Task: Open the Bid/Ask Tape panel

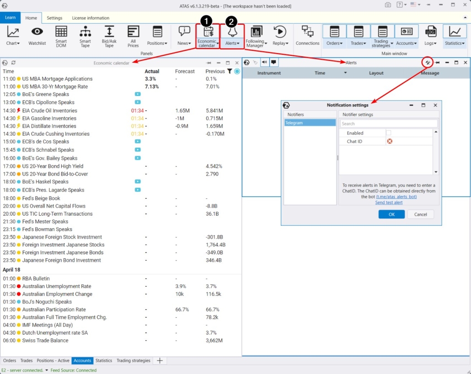Action: (109, 36)
